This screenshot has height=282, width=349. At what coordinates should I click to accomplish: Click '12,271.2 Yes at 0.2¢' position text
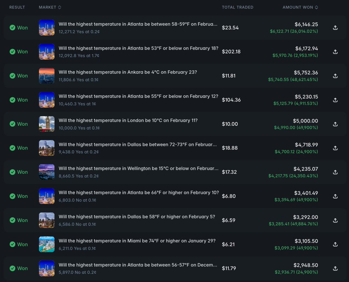point(79,31)
